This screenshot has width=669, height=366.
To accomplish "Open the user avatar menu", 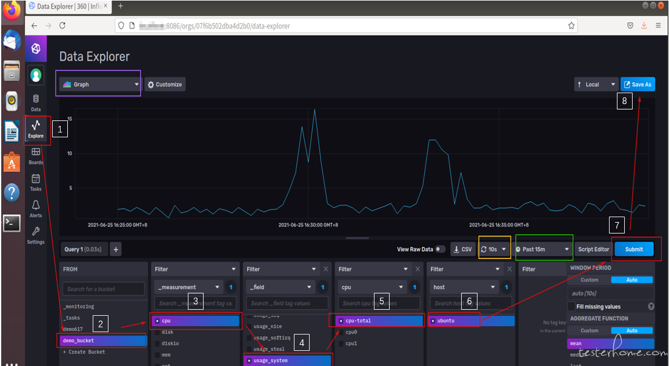I will [x=36, y=76].
